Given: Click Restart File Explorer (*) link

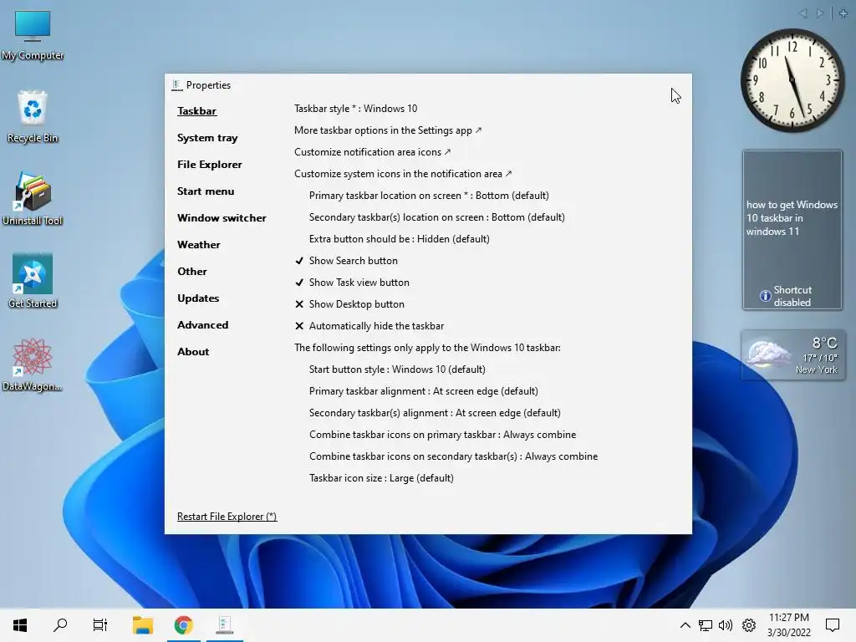Looking at the screenshot, I should (227, 517).
